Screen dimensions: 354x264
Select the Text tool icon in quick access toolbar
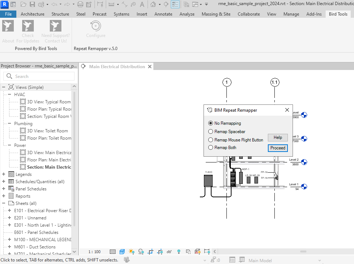click(x=142, y=5)
